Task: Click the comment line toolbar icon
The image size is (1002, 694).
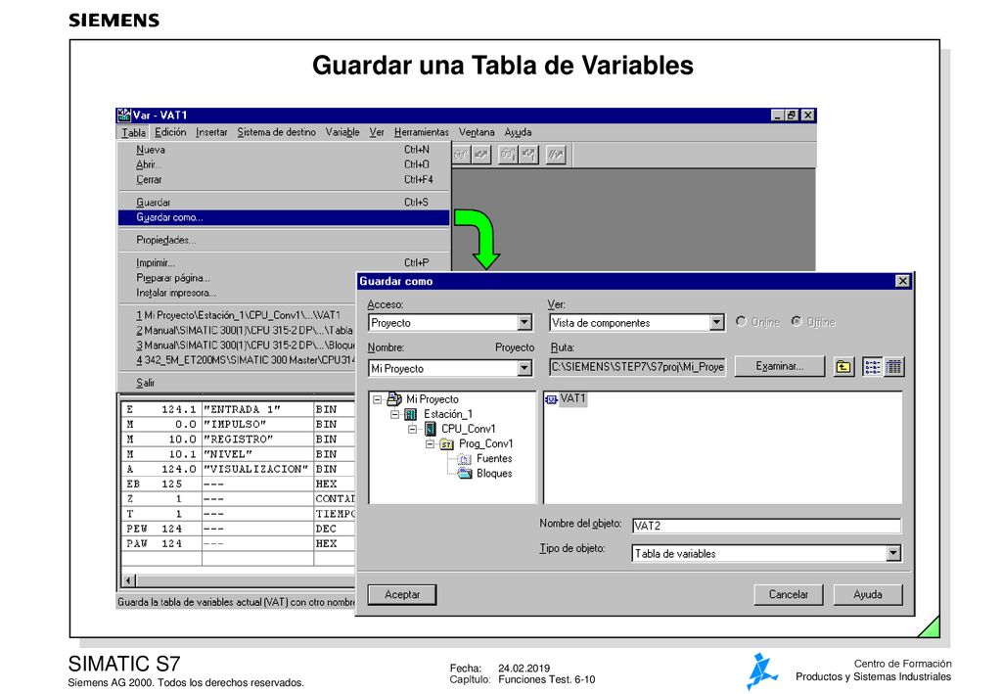Action: 556,155
